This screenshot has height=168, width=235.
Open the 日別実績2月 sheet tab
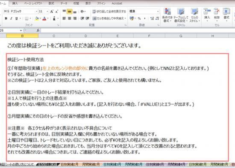pyautogui.click(x=70, y=165)
